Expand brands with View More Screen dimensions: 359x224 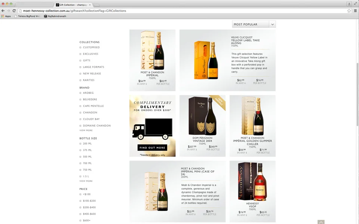(86, 130)
